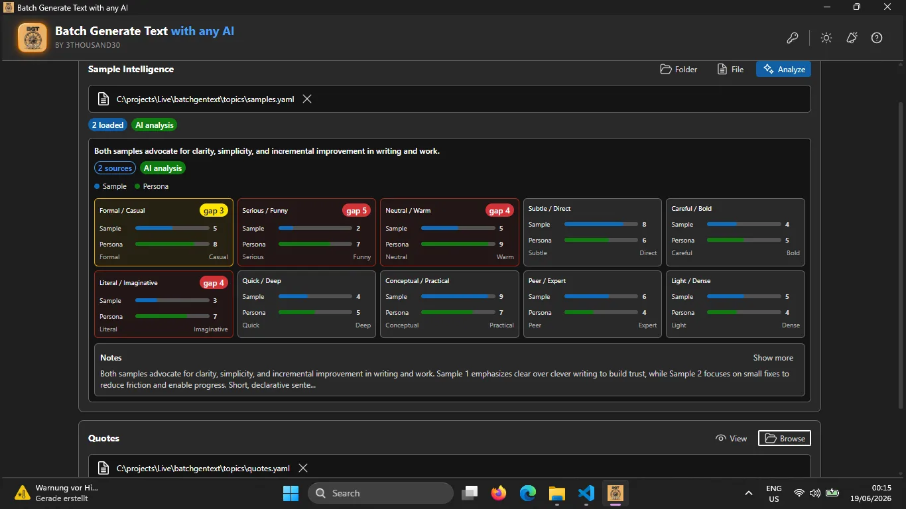Click the Sample bar in Serious / Funny

point(315,228)
